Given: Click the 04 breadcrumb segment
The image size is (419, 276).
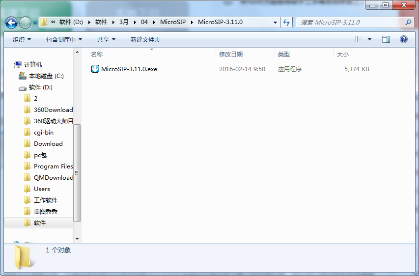Looking at the screenshot, I should [x=144, y=22].
